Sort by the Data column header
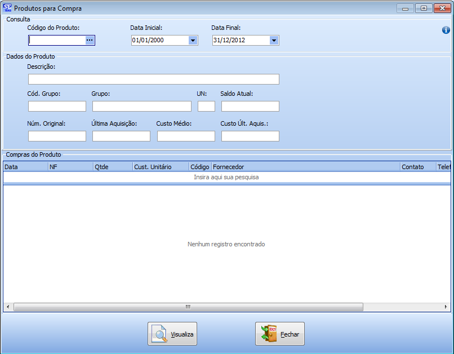This screenshot has height=354, width=454. (x=25, y=167)
